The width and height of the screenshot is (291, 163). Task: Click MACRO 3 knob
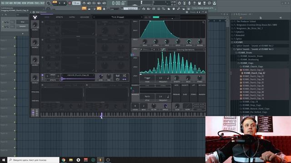[x=35, y=60]
